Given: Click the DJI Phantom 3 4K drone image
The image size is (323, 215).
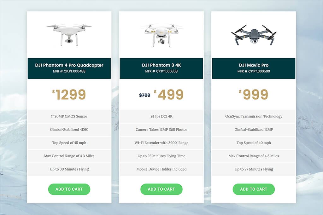Looking at the screenshot, I should tap(161, 34).
